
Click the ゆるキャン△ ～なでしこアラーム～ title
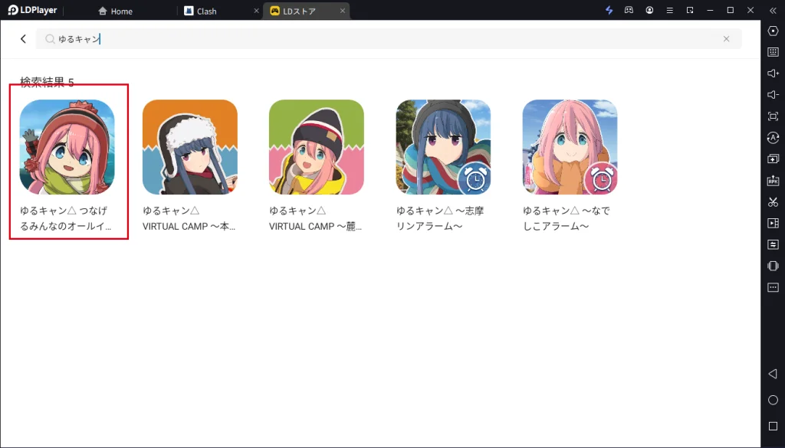[567, 218]
